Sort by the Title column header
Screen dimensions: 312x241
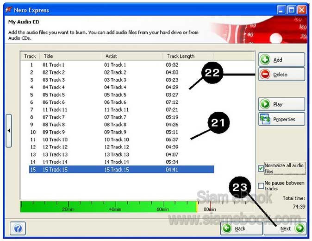(70, 57)
